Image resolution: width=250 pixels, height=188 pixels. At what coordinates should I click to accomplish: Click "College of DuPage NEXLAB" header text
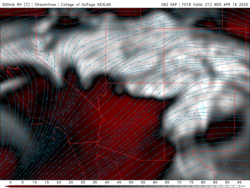coord(86,4)
